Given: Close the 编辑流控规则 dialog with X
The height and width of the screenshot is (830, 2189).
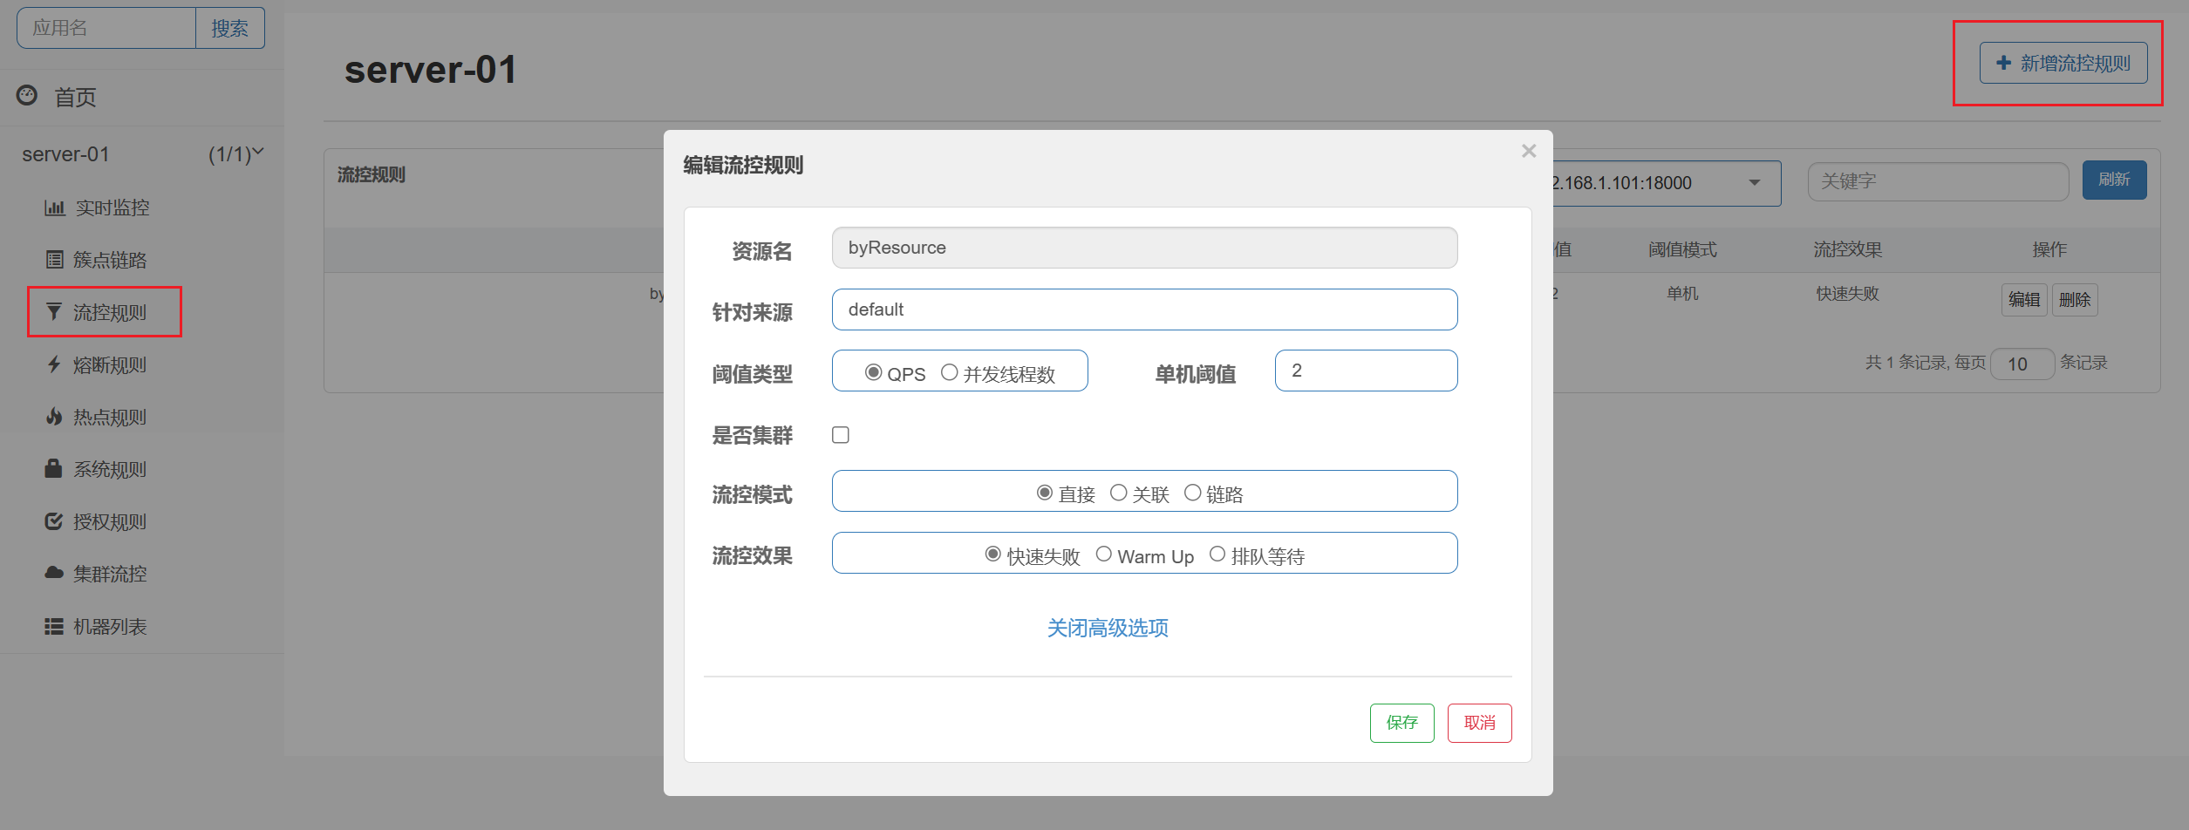Looking at the screenshot, I should click(1529, 151).
